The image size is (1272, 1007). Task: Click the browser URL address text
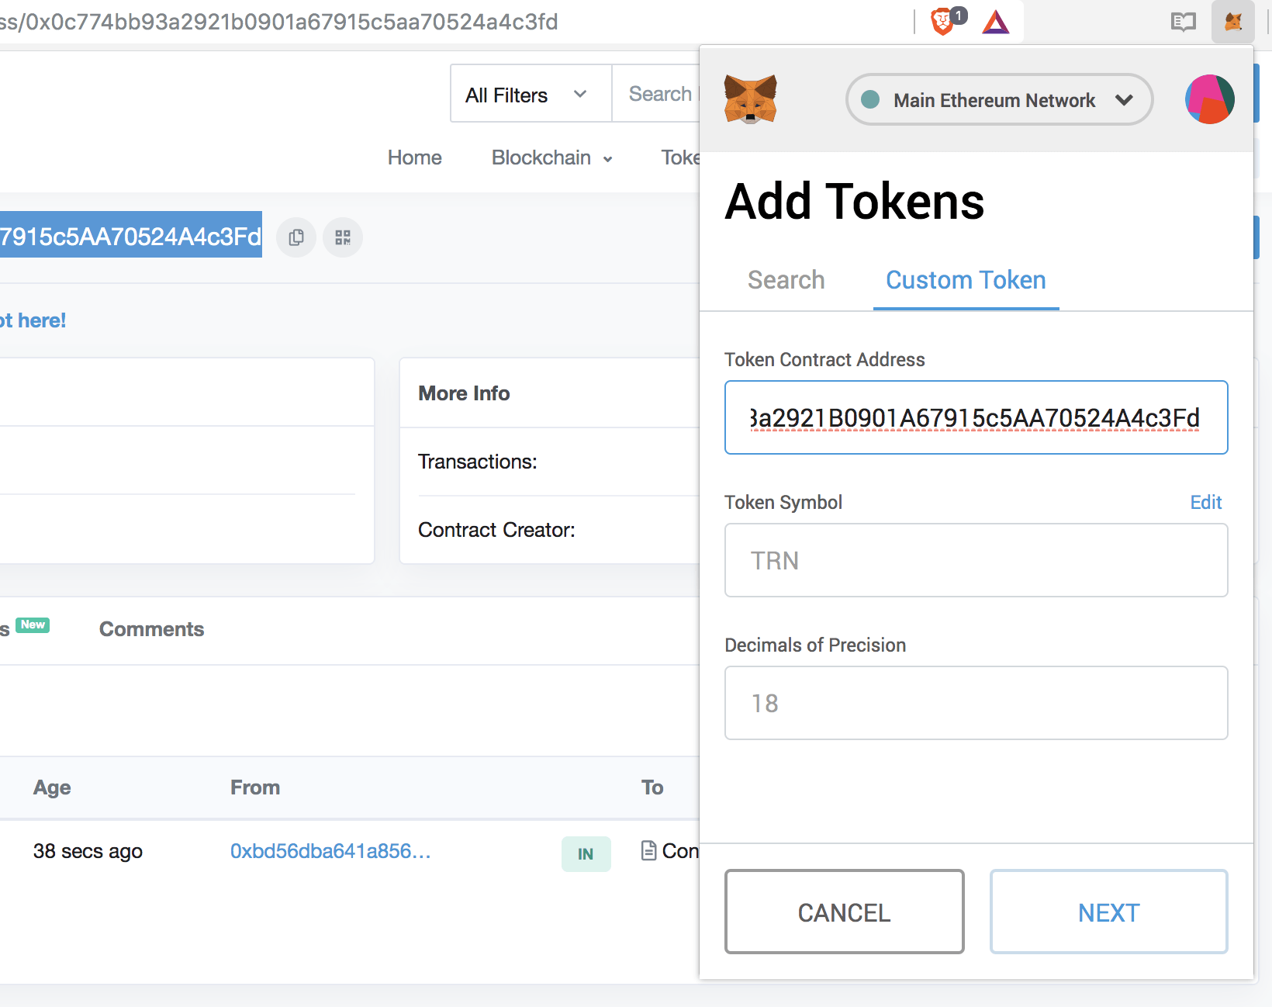279,22
